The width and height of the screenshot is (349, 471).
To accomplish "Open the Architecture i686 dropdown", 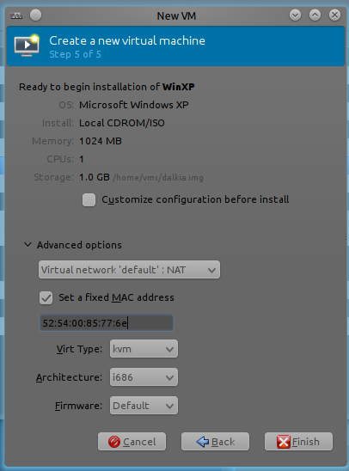I will 144,377.
